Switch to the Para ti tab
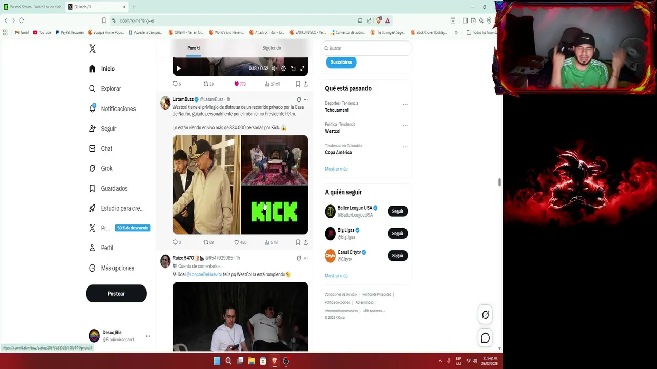This screenshot has height=369, width=657. tap(194, 48)
